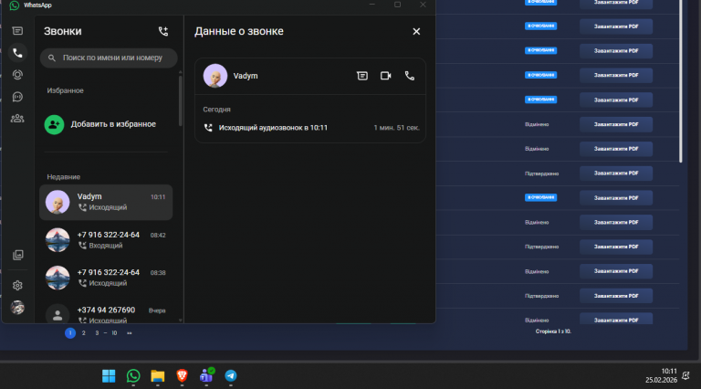Go to page 10 in background window pagination
The width and height of the screenshot is (701, 389).
coord(114,333)
